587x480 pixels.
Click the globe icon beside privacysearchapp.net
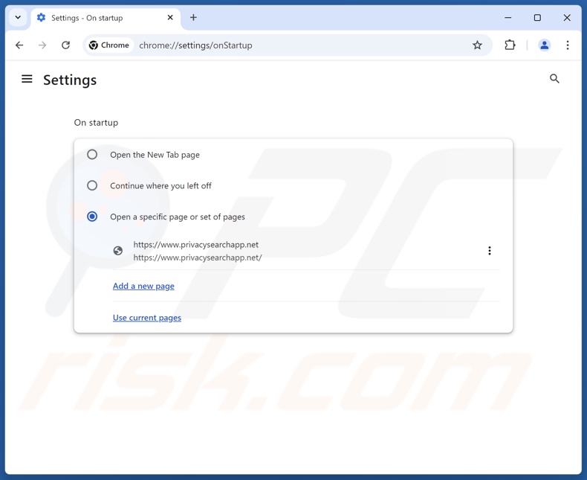118,251
